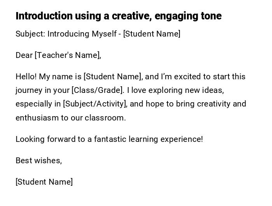This screenshot has height=206, width=272.
Task: Click the [Class/Grade] placeholder
Action: (98, 90)
